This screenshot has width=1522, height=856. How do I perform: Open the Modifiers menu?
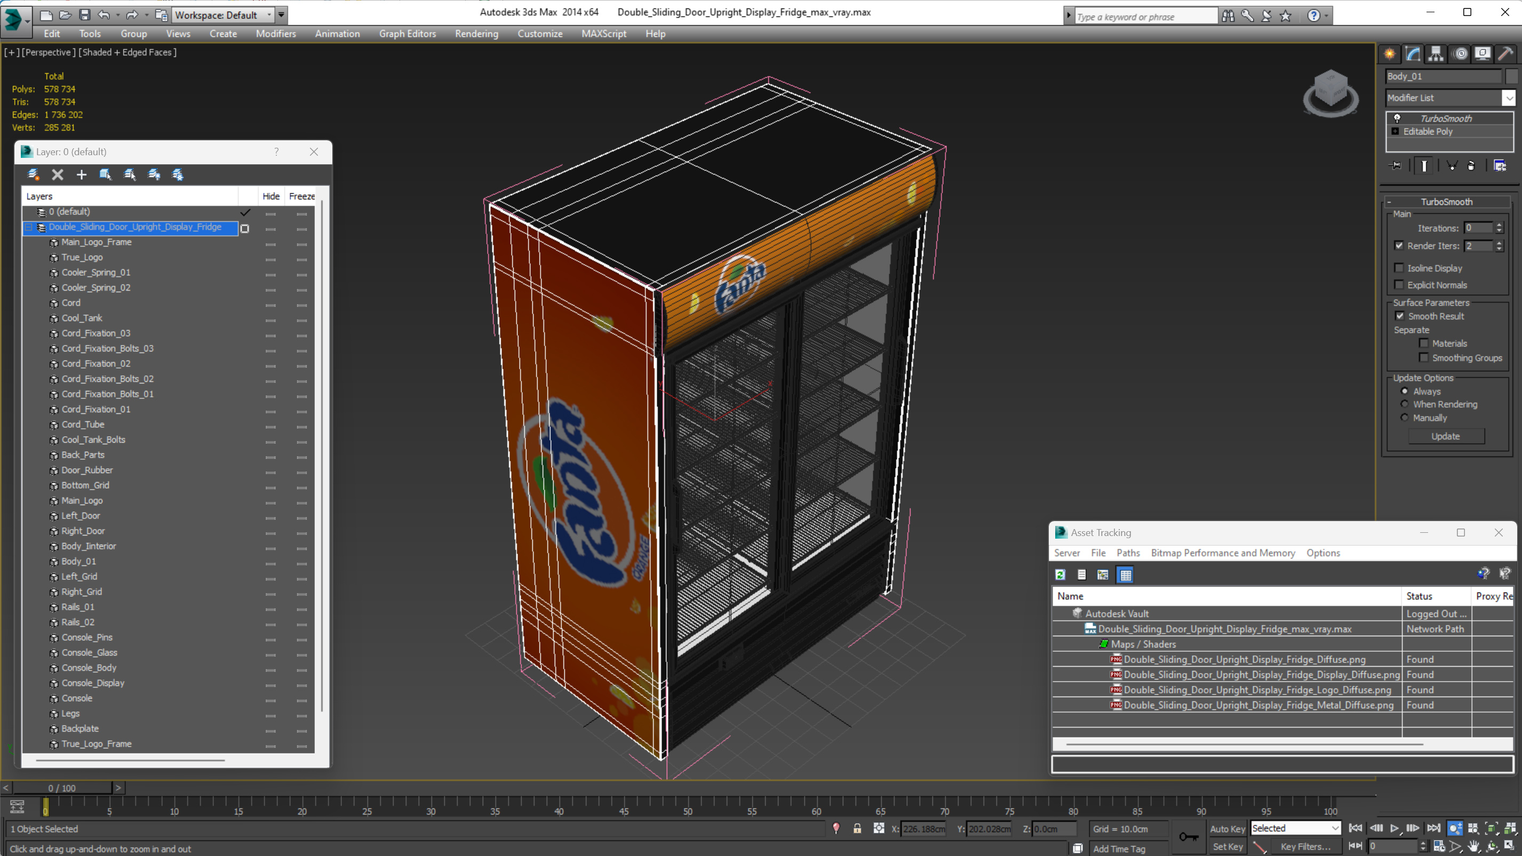coord(275,34)
